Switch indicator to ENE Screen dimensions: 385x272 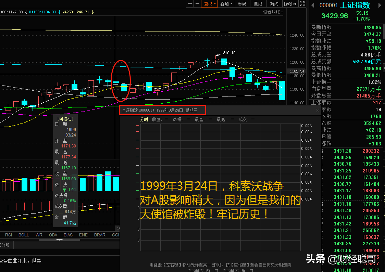tap(83, 235)
